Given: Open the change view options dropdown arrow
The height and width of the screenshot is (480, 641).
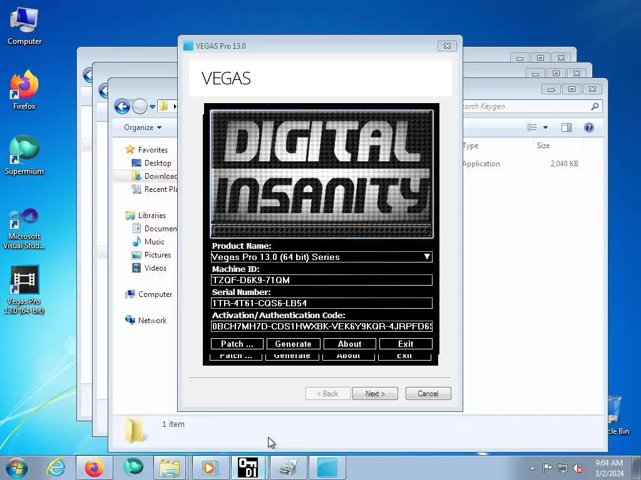Looking at the screenshot, I should (x=545, y=127).
